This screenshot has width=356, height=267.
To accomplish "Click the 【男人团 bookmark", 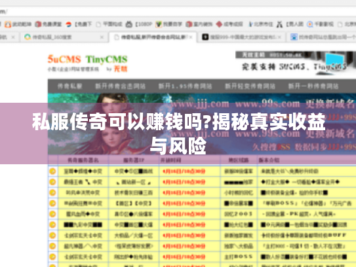I will 290,24.
